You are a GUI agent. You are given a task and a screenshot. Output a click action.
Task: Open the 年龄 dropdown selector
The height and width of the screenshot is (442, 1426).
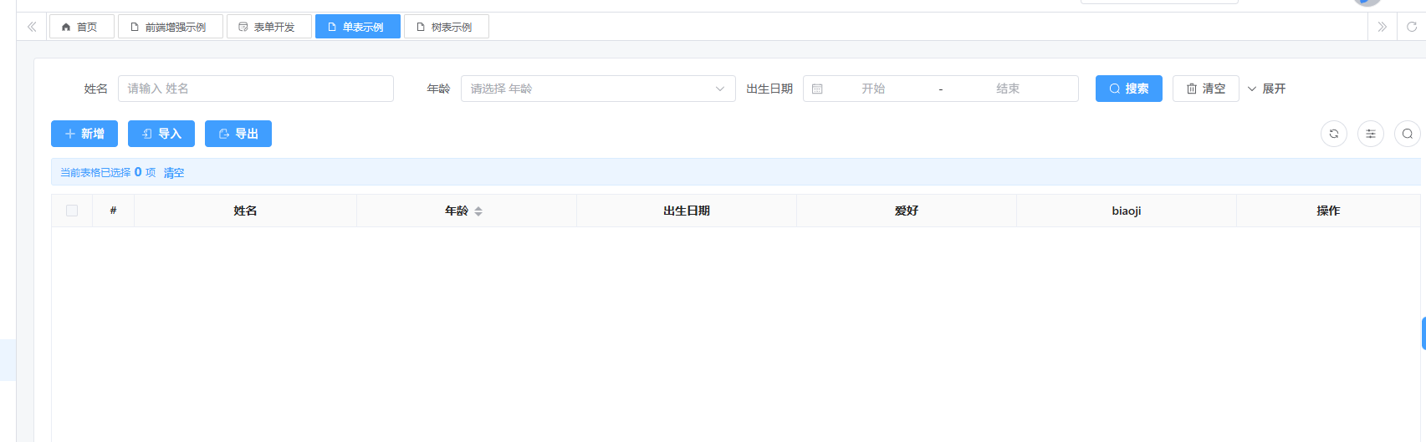tap(597, 89)
